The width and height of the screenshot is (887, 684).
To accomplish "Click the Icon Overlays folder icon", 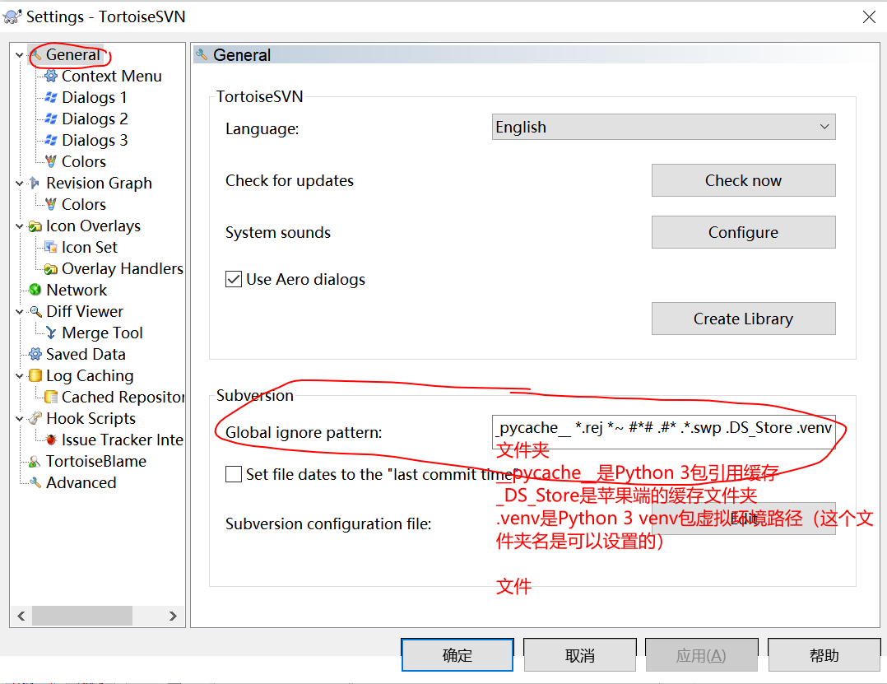I will pos(35,226).
